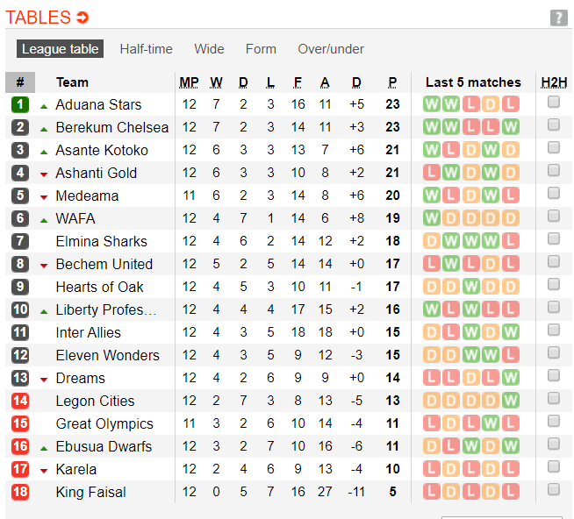574x519 pixels.
Task: Click the red rank 18 badge
Action: coord(20,492)
